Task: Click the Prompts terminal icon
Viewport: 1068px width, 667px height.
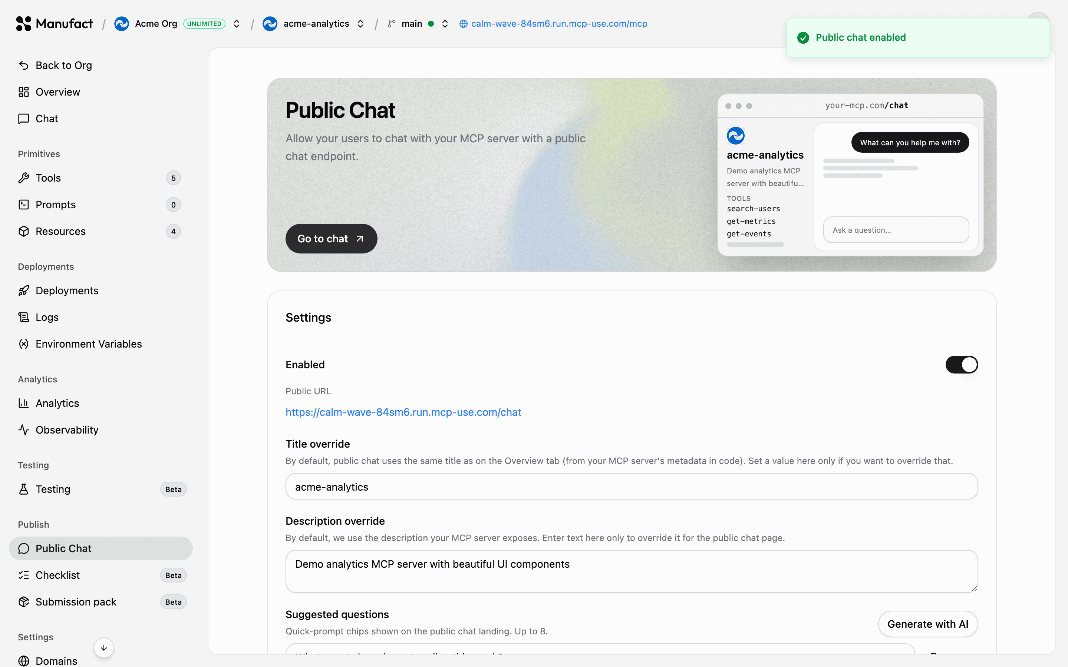Action: click(24, 205)
